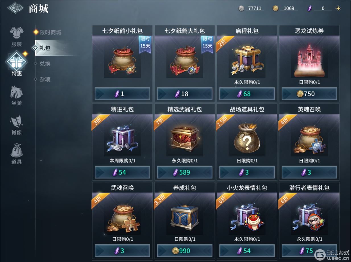Click the silver coin currency icon
351x262 pixels.
[x=241, y=8]
